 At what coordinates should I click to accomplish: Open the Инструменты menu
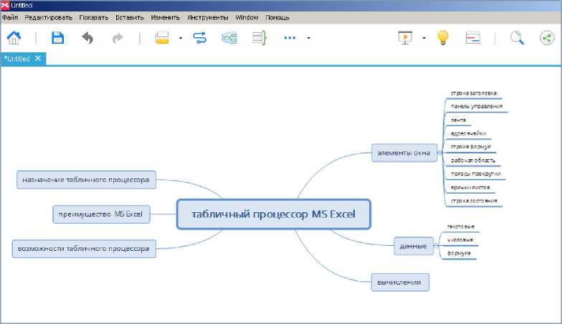(x=208, y=17)
